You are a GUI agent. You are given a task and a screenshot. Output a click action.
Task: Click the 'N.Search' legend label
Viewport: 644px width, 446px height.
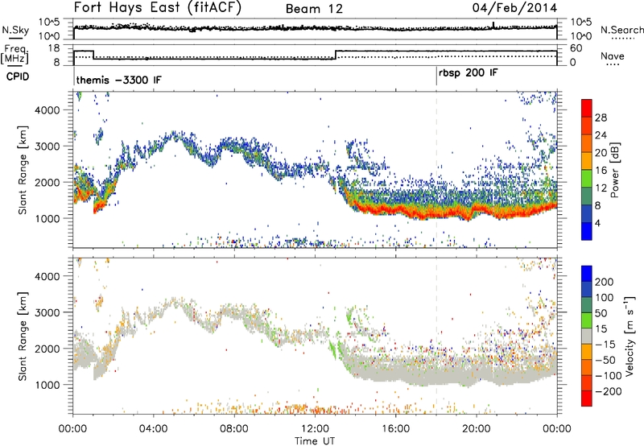point(621,30)
